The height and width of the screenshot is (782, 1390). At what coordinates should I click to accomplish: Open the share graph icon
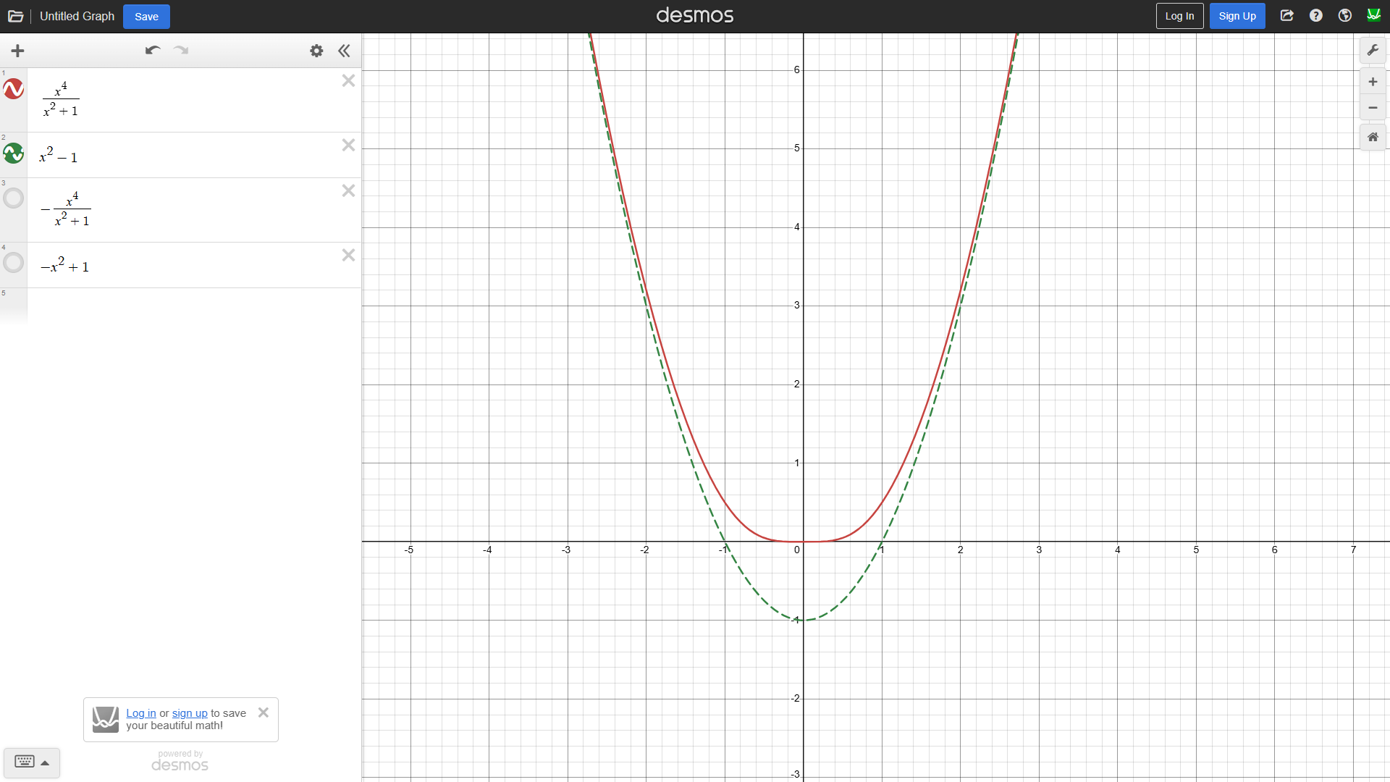[1286, 15]
